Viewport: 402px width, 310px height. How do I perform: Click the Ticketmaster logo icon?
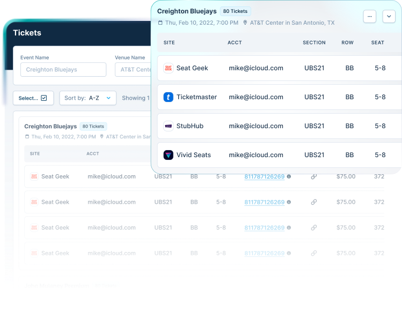[169, 97]
